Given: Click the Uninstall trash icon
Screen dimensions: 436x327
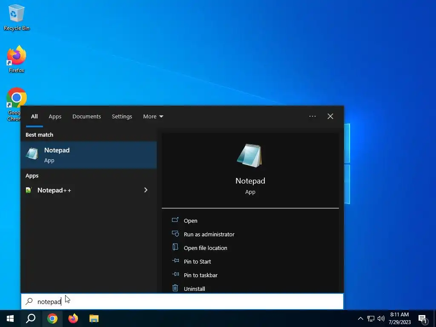Looking at the screenshot, I should pos(175,288).
